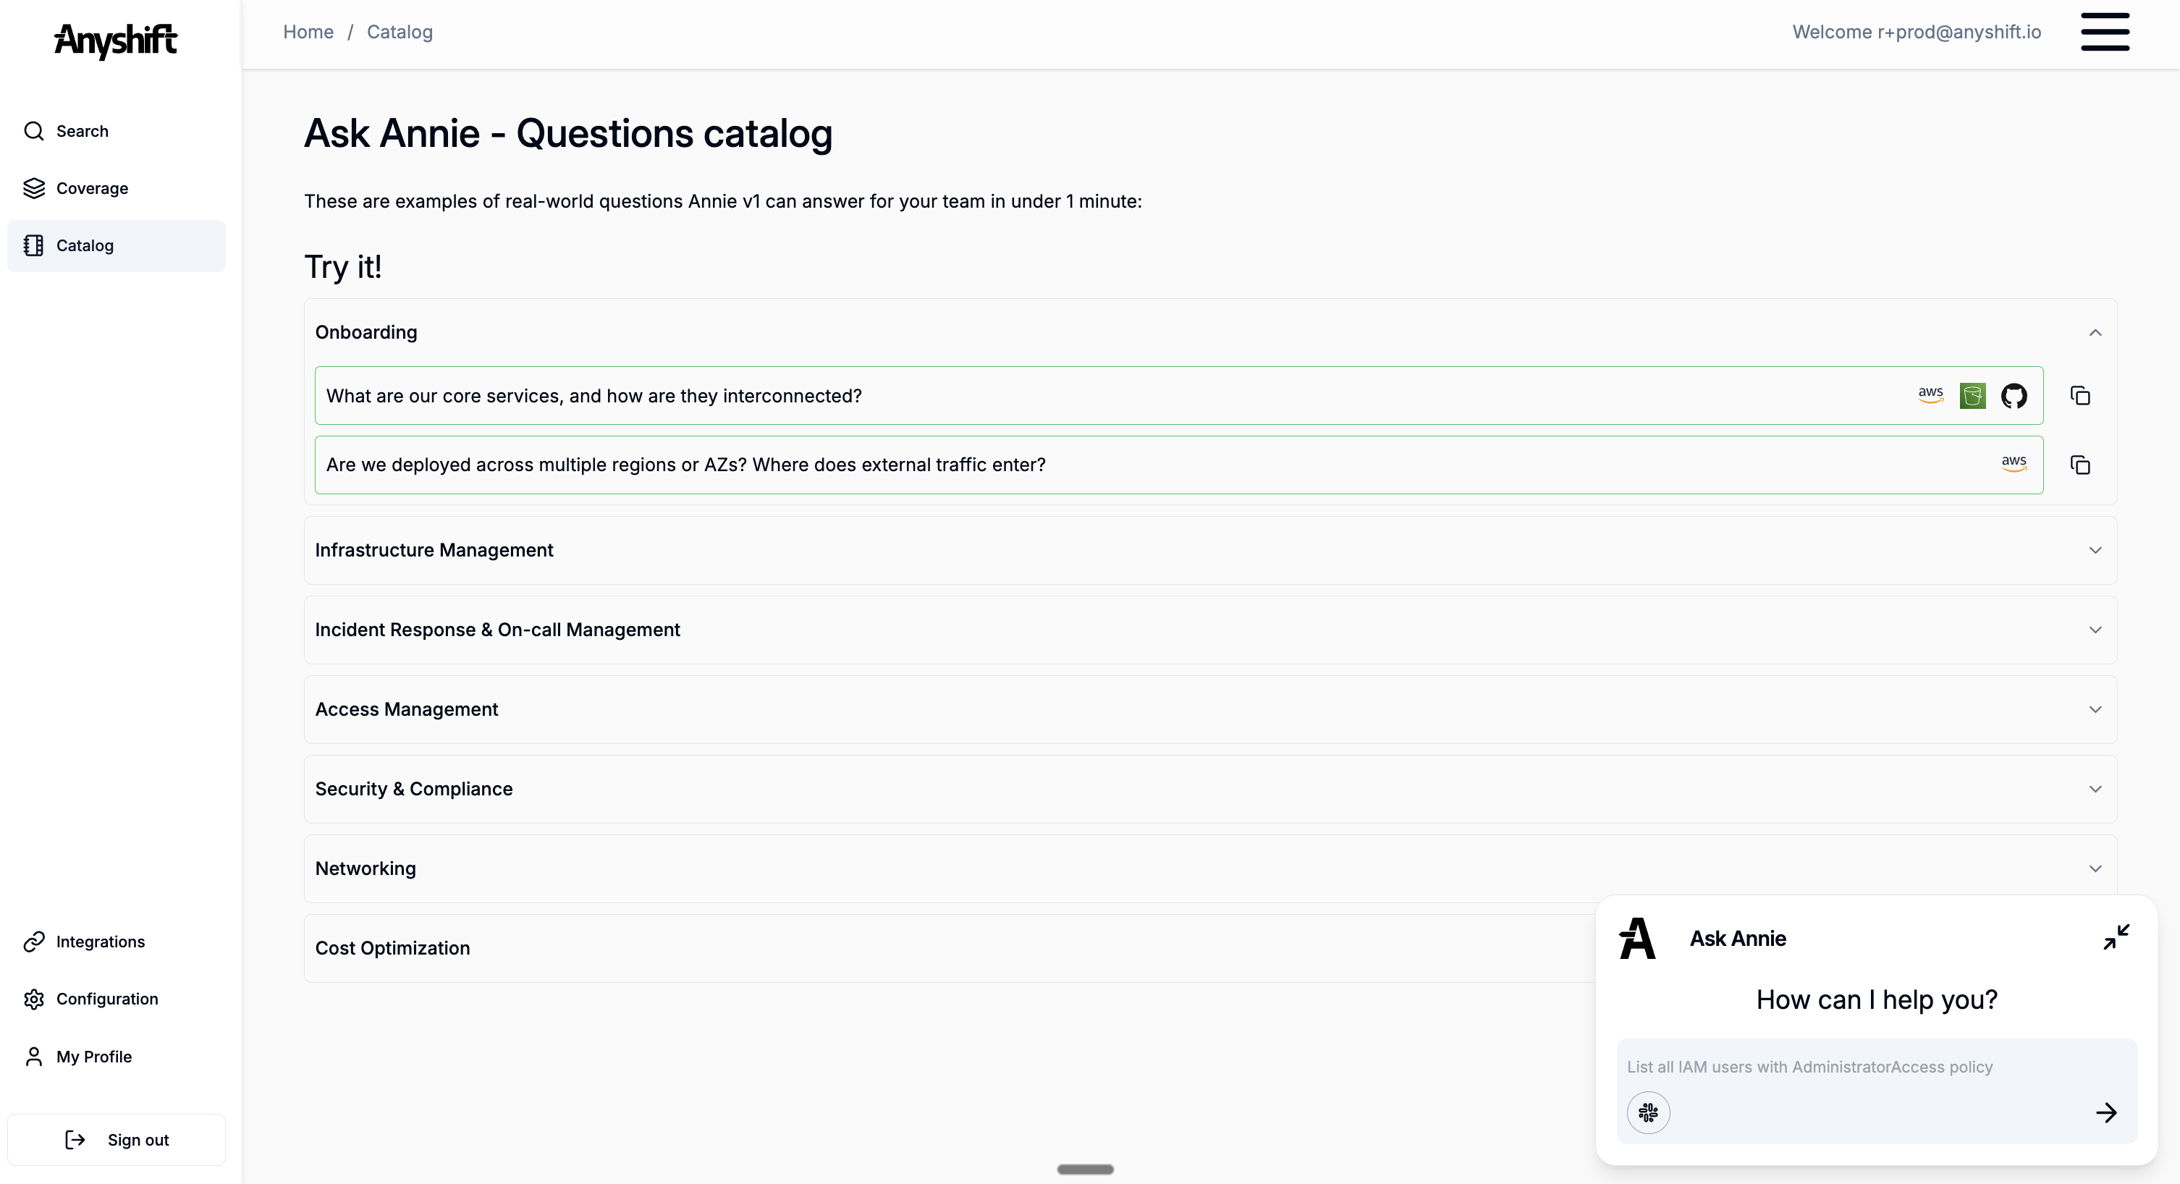Click the hamburger menu icon
This screenshot has width=2180, height=1184.
2104,32
